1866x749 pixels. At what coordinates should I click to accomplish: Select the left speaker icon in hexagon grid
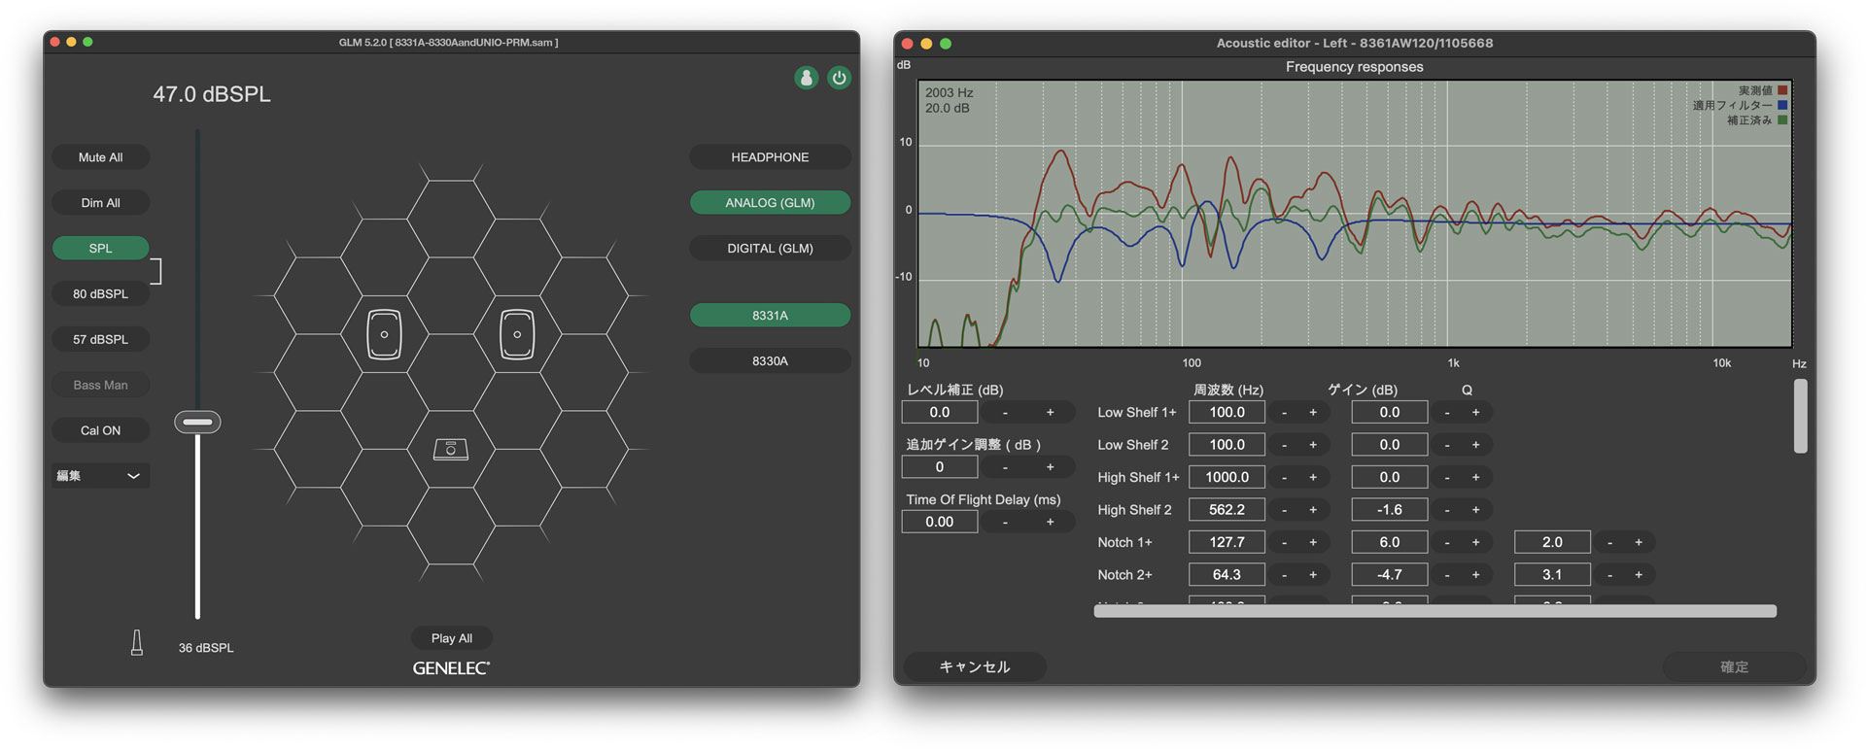[384, 334]
